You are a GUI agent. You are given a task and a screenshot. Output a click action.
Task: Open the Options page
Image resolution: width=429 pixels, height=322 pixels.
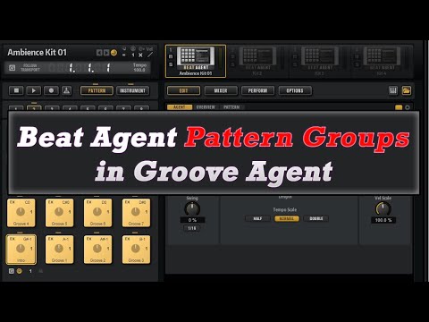(x=295, y=90)
